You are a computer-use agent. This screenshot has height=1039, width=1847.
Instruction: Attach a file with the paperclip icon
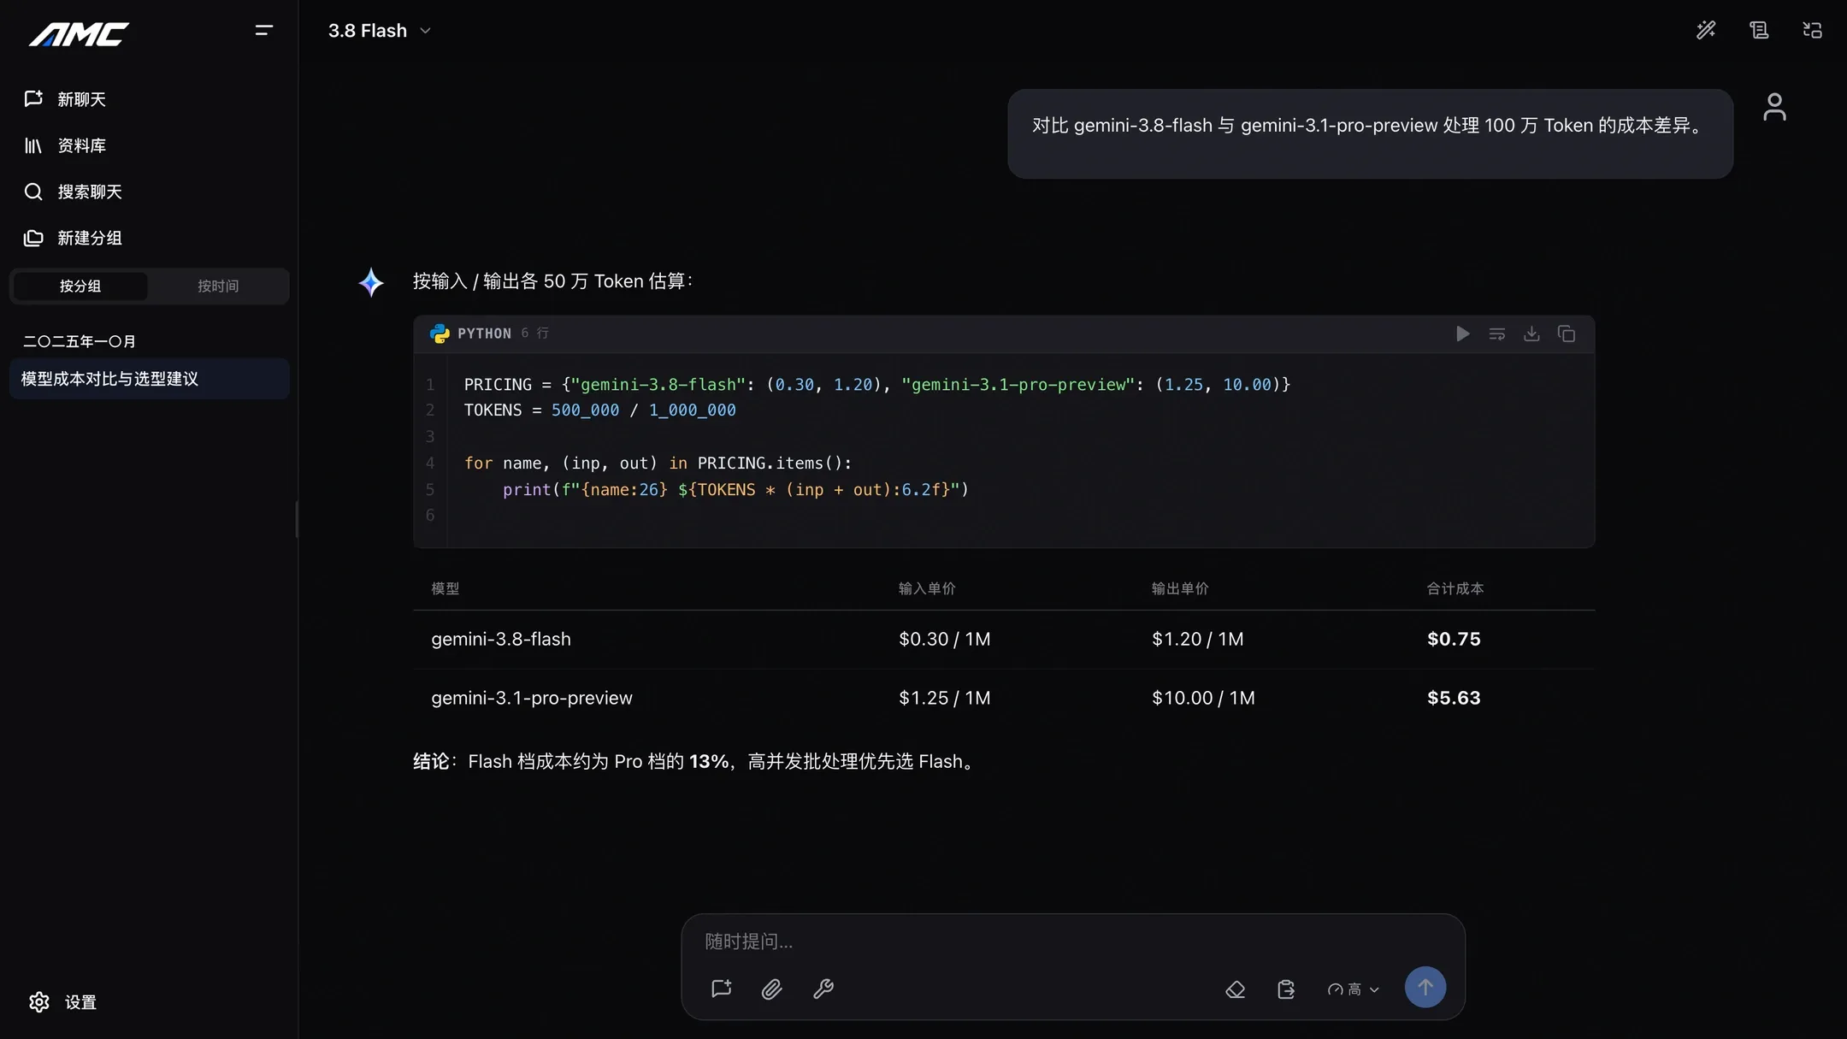[x=772, y=989]
